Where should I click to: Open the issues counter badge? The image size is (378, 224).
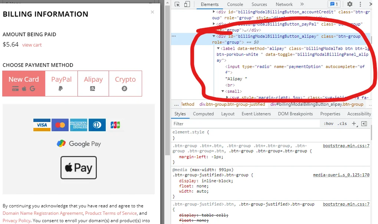click(x=334, y=4)
